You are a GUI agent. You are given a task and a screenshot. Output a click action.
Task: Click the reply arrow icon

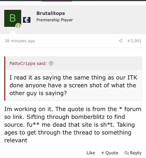click(126, 153)
